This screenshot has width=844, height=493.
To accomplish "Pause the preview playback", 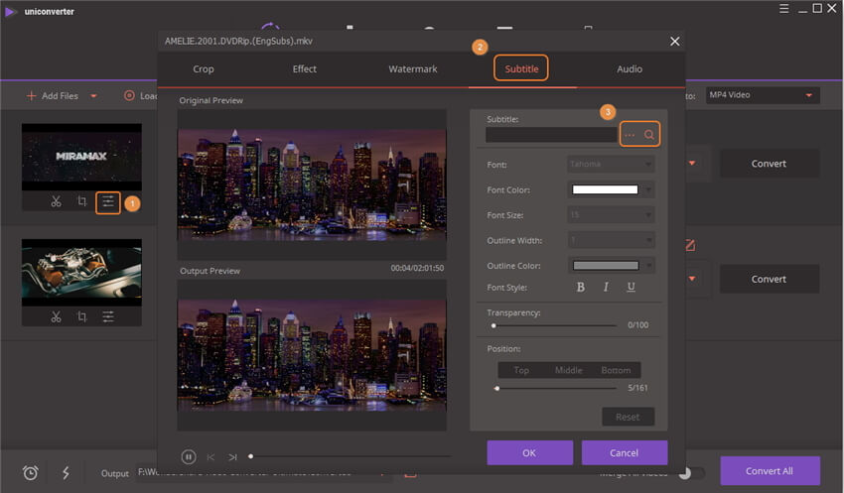I will (189, 457).
